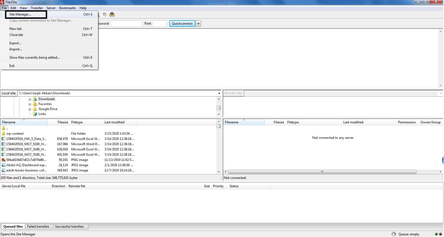
Task: Click the green activity indicator light
Action: pos(436,234)
